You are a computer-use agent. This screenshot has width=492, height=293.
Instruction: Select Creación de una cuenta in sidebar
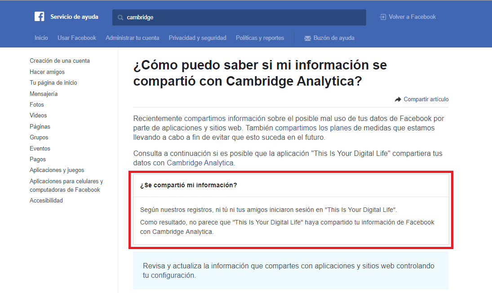(60, 60)
